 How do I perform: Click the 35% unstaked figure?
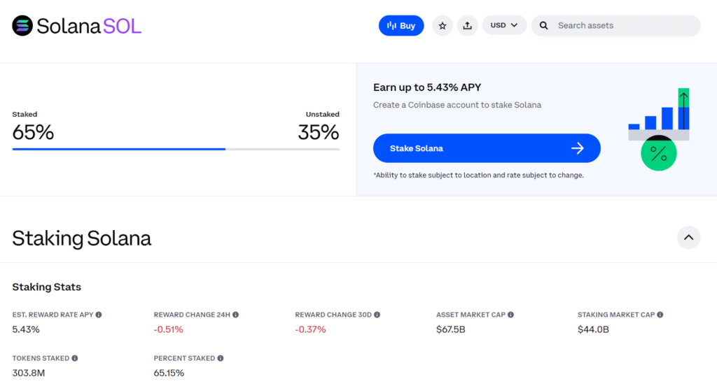coord(319,132)
